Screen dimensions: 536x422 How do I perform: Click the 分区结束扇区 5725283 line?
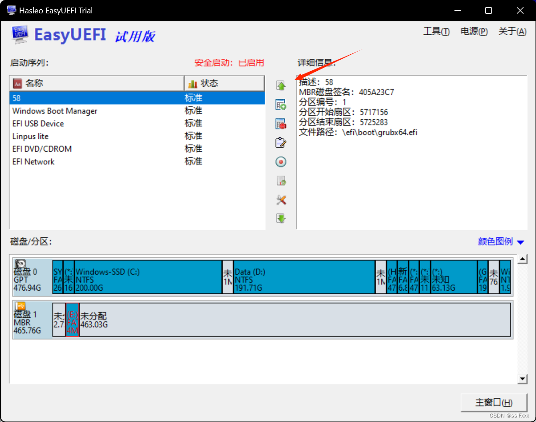[344, 122]
